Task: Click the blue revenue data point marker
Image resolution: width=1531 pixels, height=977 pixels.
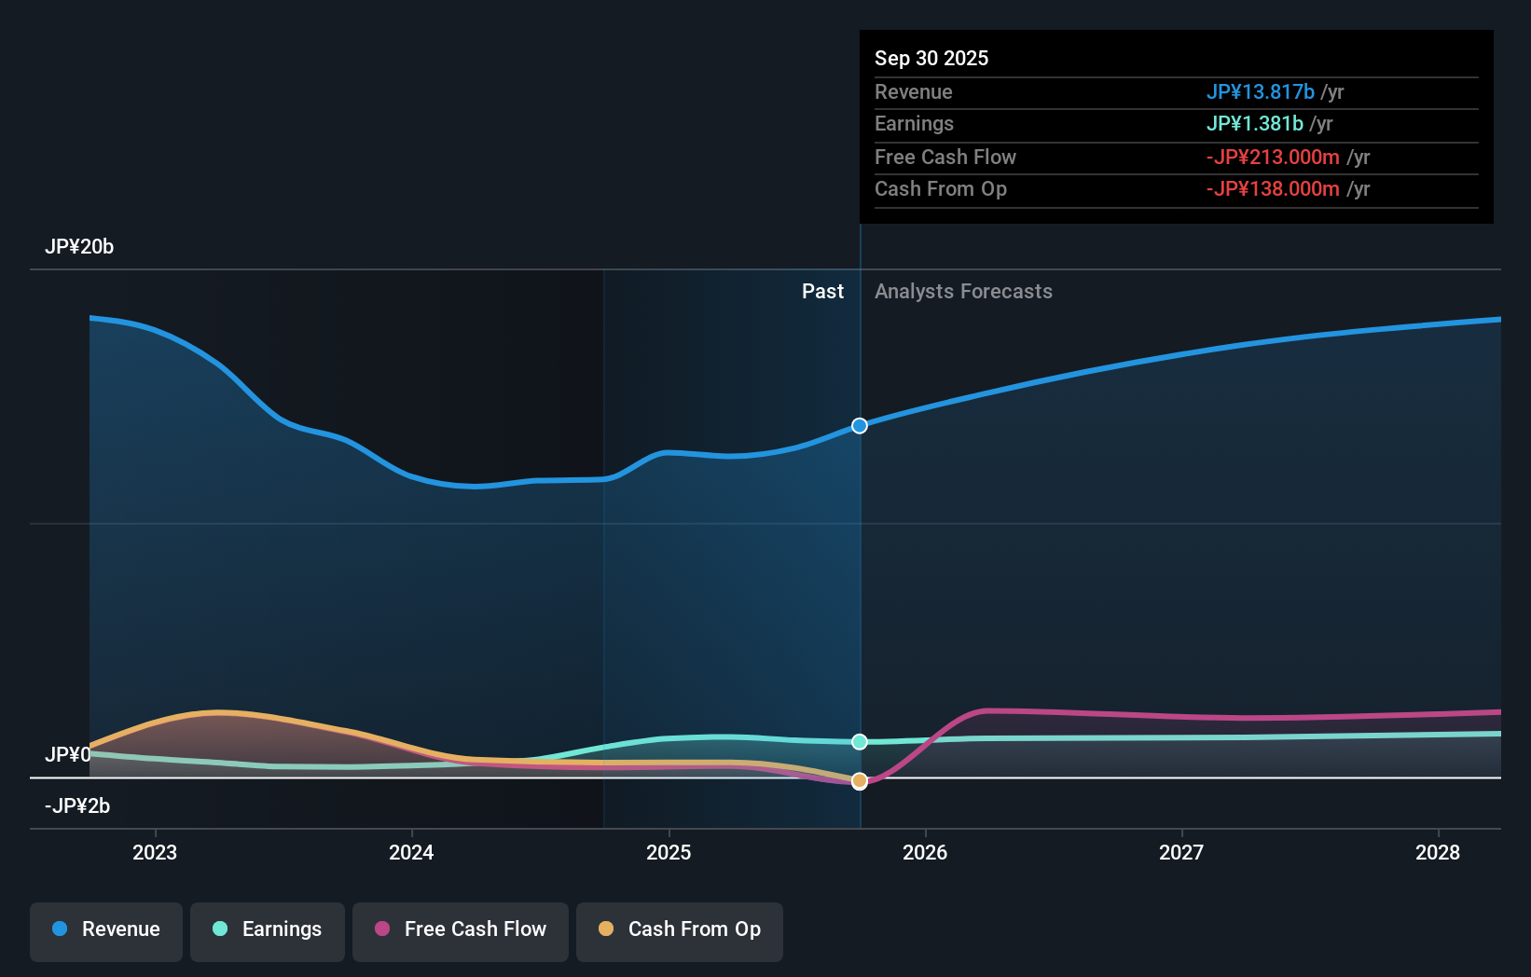Action: pyautogui.click(x=859, y=426)
